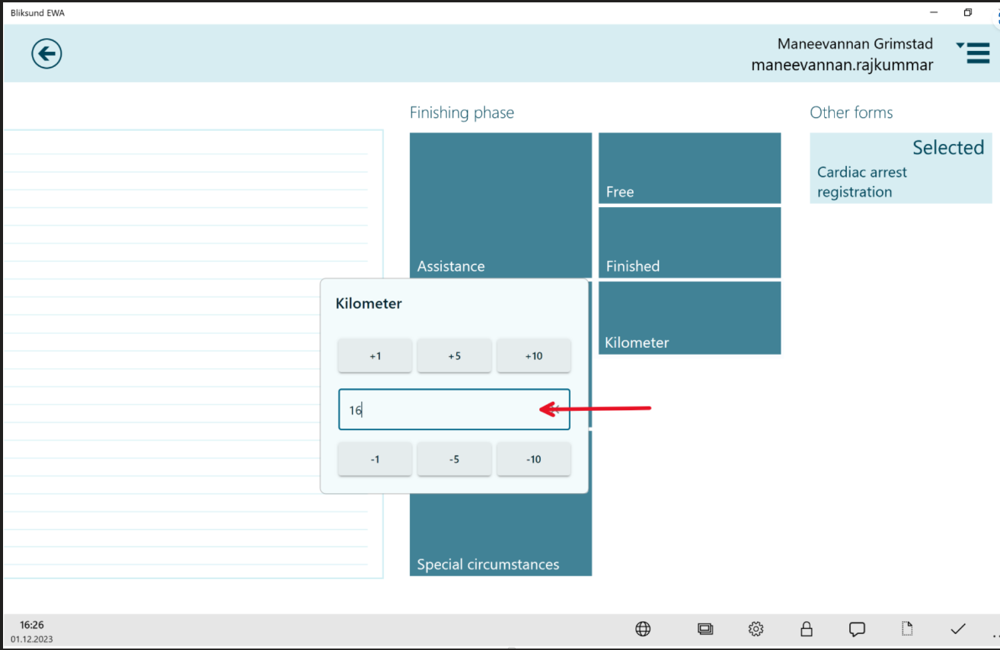Screen dimensions: 1000x650
Task: Add ten kilometers with +10 button
Action: pyautogui.click(x=534, y=355)
